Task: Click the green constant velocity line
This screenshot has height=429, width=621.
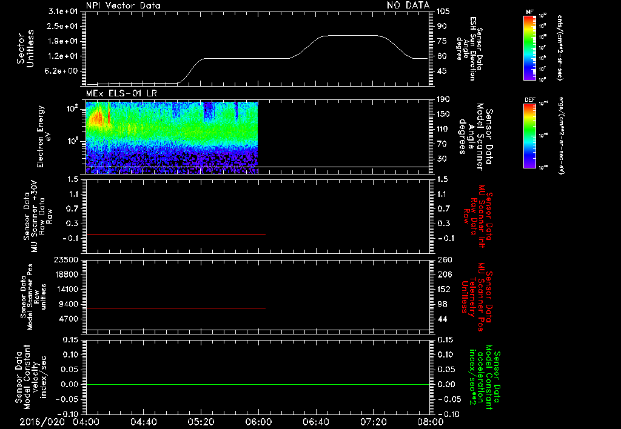Action: pyautogui.click(x=257, y=384)
